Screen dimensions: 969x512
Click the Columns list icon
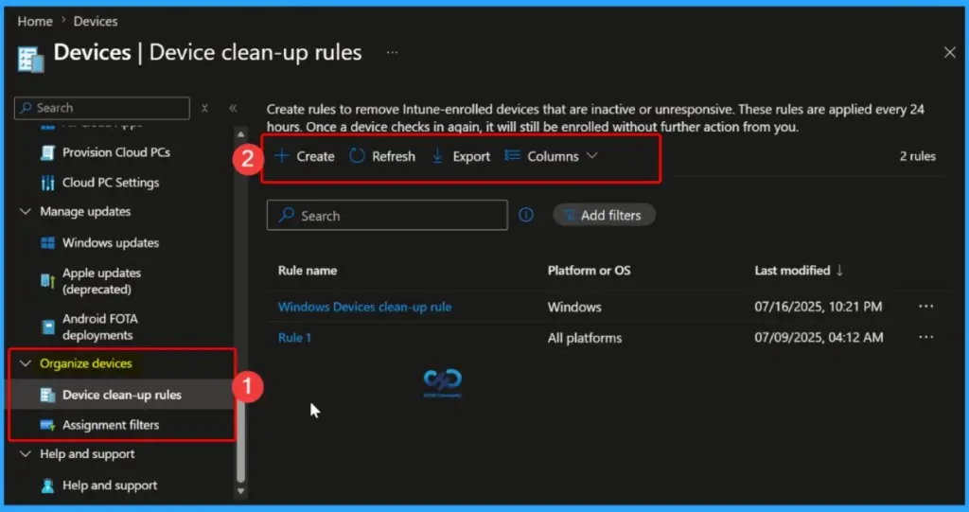pos(512,156)
